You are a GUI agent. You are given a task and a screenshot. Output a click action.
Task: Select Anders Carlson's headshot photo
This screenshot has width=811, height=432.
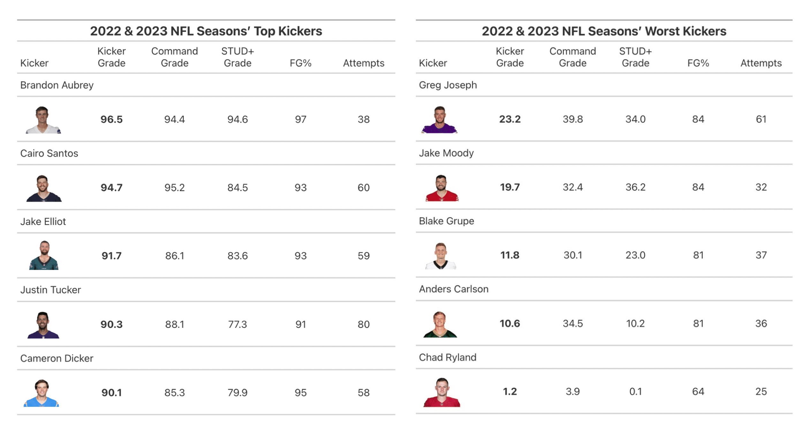pyautogui.click(x=440, y=324)
